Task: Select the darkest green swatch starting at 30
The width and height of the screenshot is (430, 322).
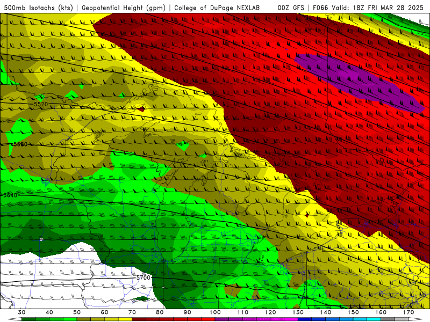Action: [28, 319]
